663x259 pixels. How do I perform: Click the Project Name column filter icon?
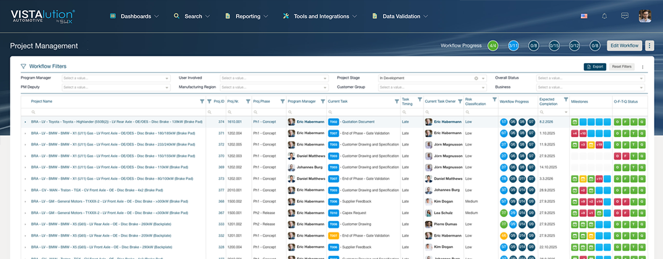pyautogui.click(x=202, y=102)
